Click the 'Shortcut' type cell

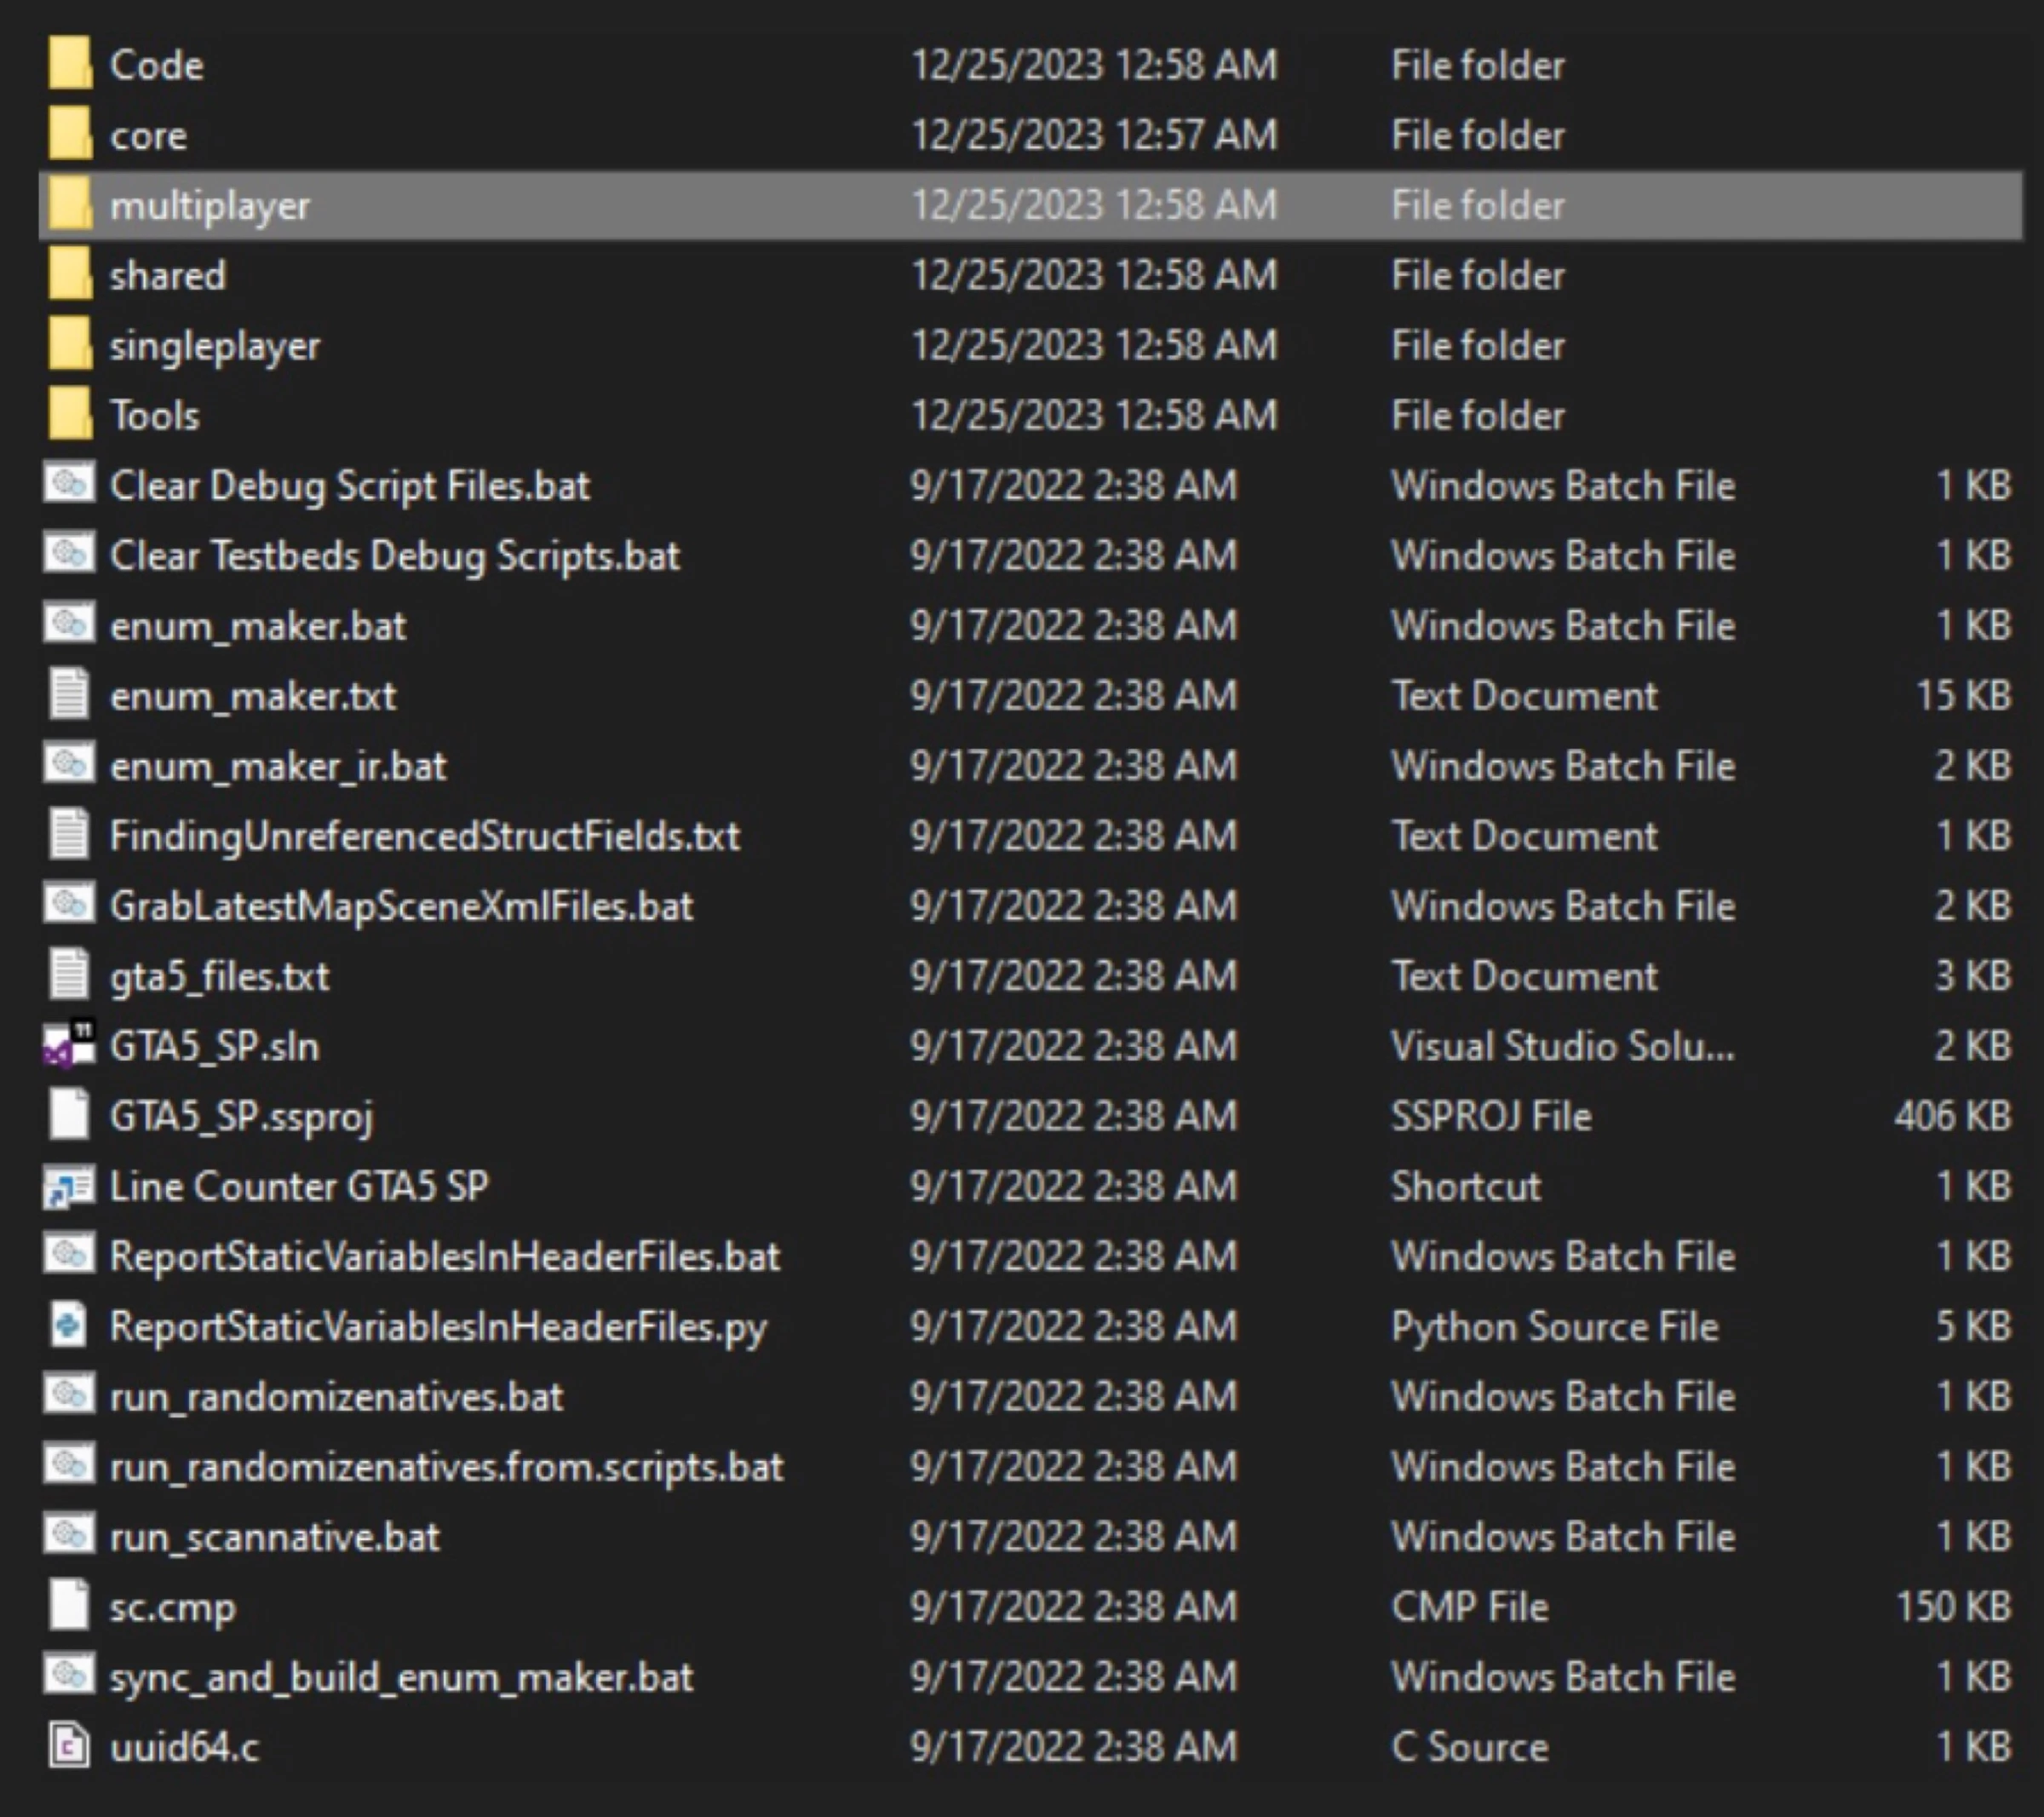tap(1465, 1186)
